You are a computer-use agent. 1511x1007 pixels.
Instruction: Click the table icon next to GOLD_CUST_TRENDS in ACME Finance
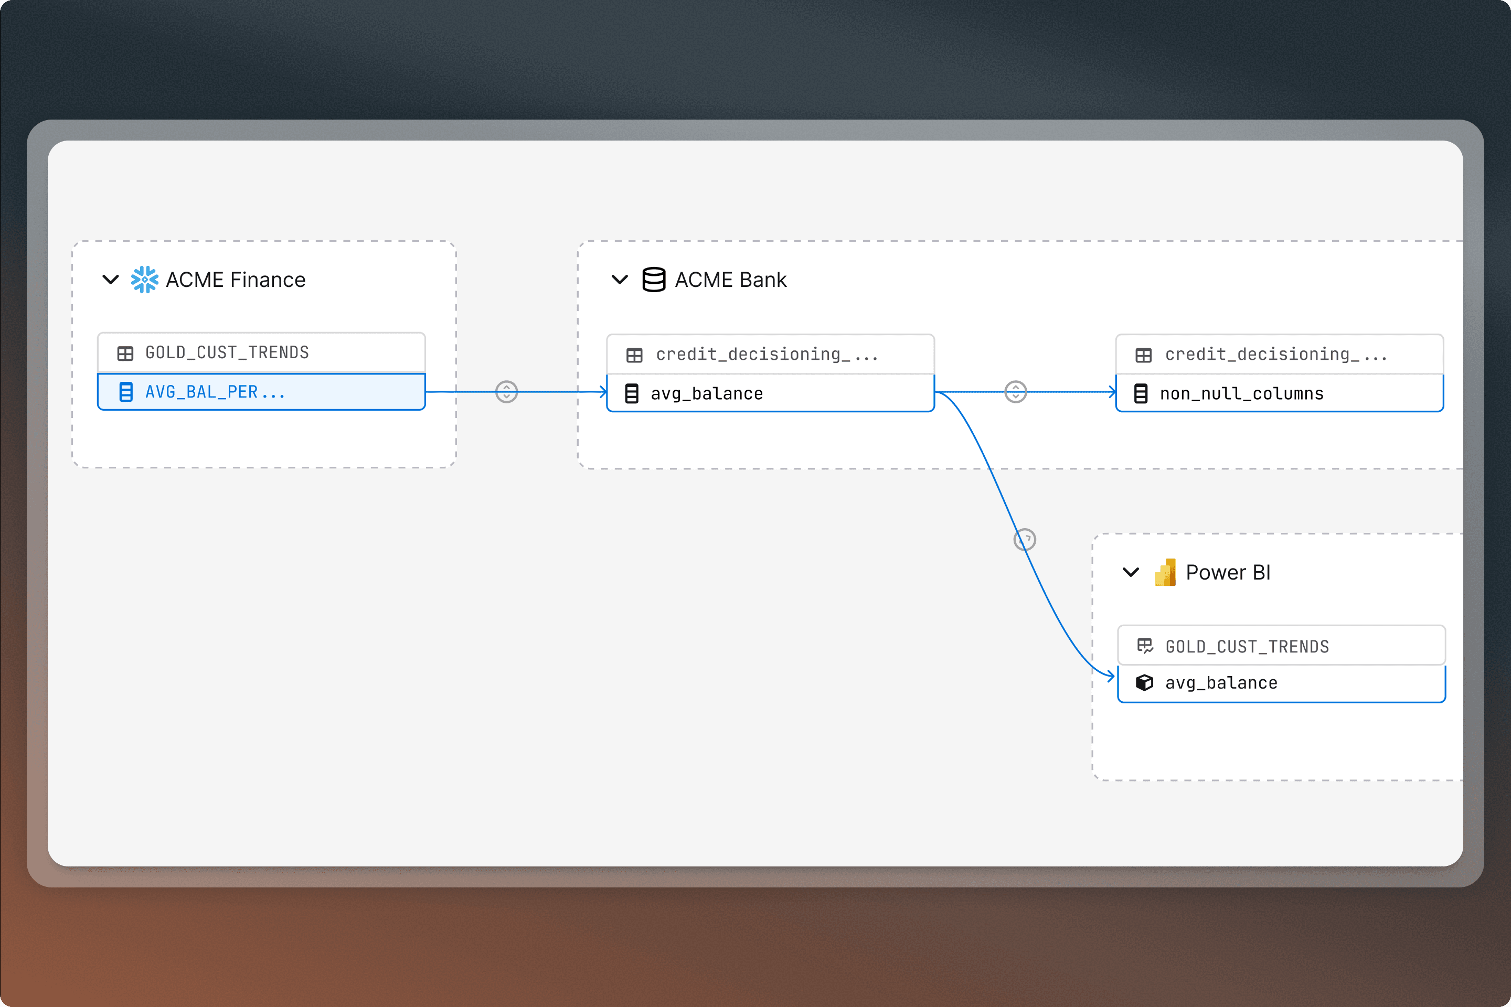[x=125, y=353]
